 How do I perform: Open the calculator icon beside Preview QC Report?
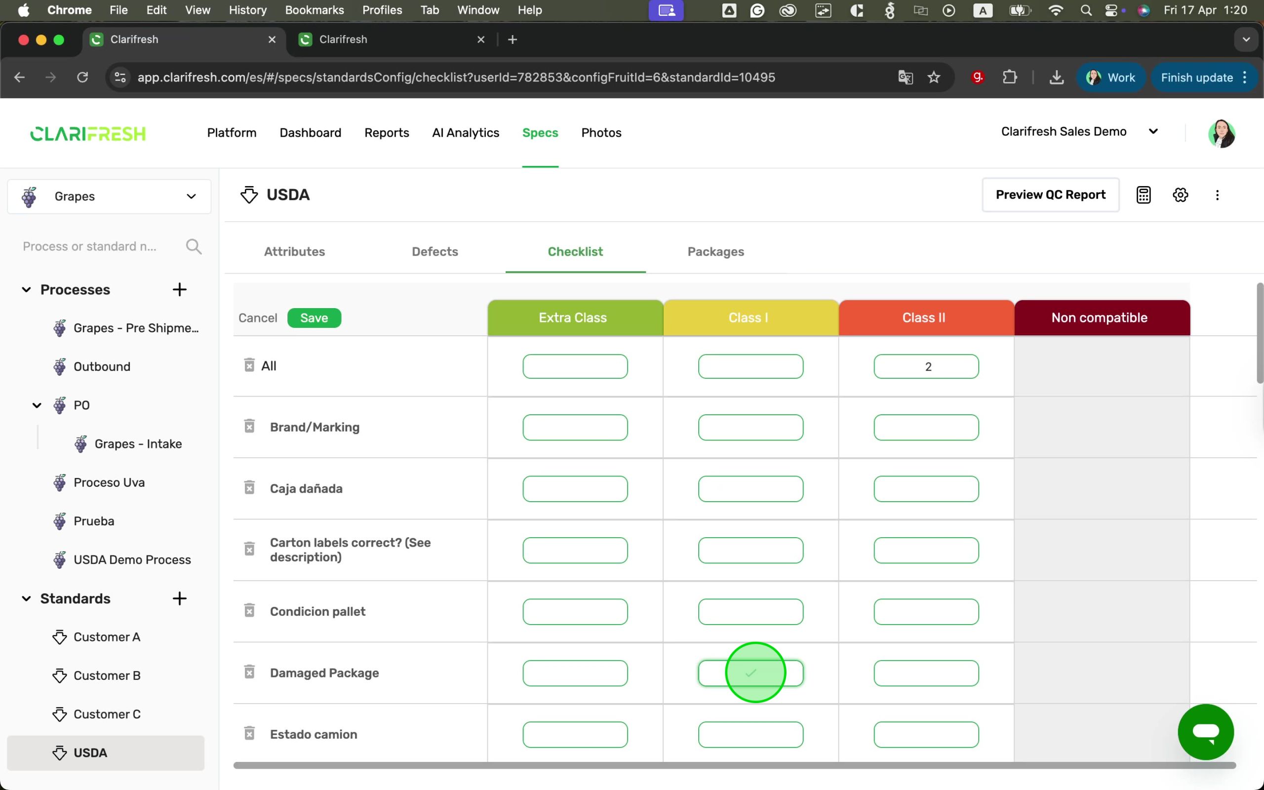point(1144,195)
